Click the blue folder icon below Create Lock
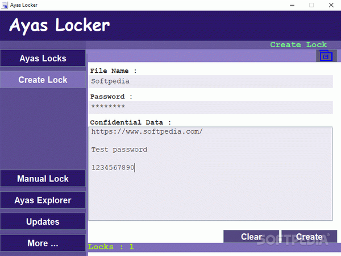Viewport: 341px width, 256px height. [x=326, y=56]
